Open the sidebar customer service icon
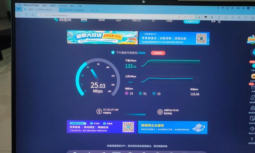 [x=253, y=52]
